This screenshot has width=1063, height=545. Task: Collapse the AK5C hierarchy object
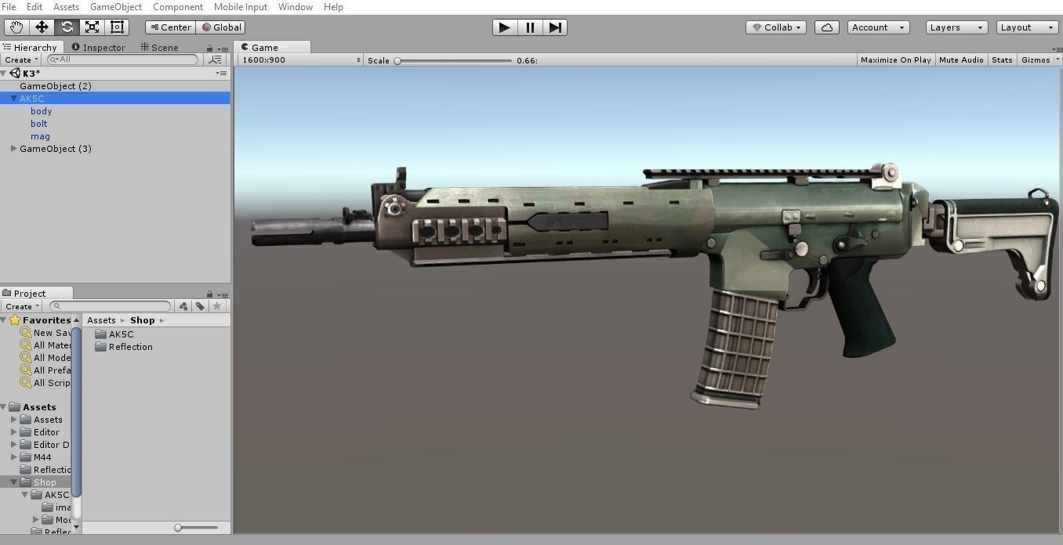coord(13,99)
